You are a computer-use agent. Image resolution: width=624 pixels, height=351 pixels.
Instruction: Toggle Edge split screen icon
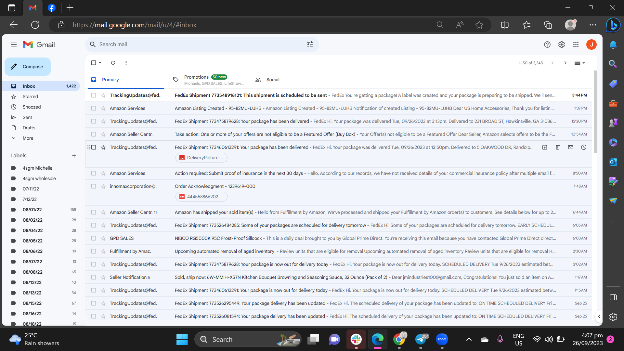505,25
